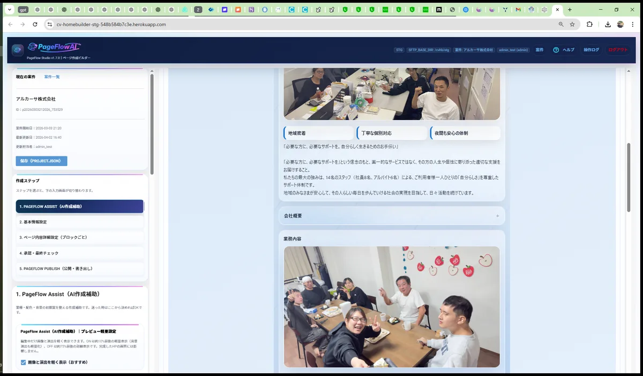Select step 1 PAGEFLOW ASSIST
This screenshot has width=643, height=376.
point(80,206)
